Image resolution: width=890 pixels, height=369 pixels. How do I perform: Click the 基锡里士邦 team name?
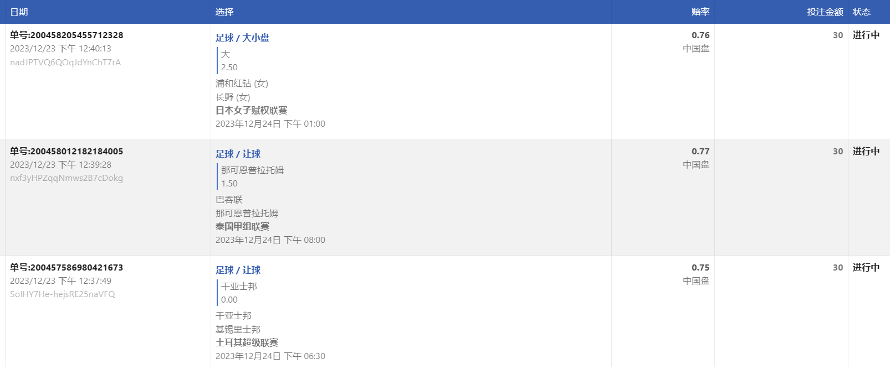pos(238,329)
